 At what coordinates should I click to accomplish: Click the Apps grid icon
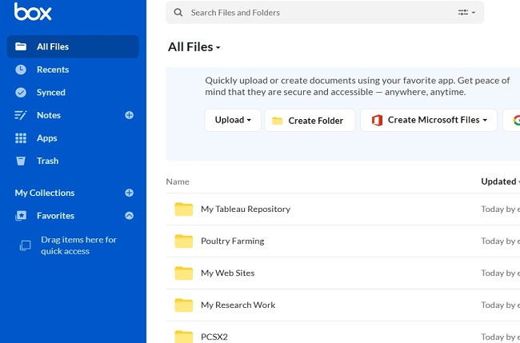tap(21, 138)
